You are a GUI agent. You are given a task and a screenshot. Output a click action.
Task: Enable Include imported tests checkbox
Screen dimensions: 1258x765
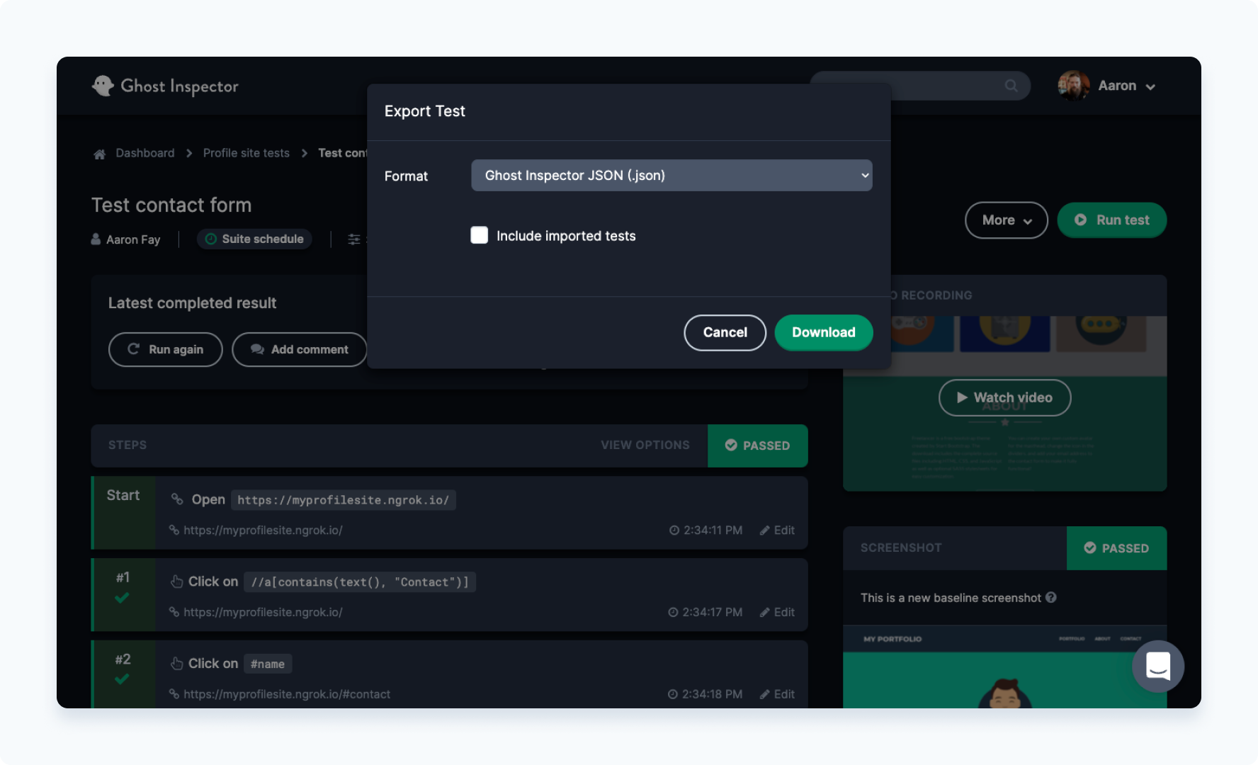pos(480,235)
